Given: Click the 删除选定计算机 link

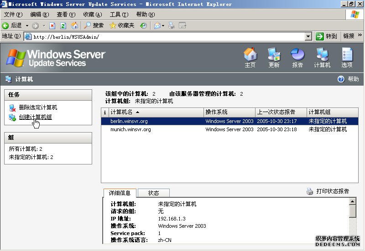Looking at the screenshot, I should (x=38, y=108).
